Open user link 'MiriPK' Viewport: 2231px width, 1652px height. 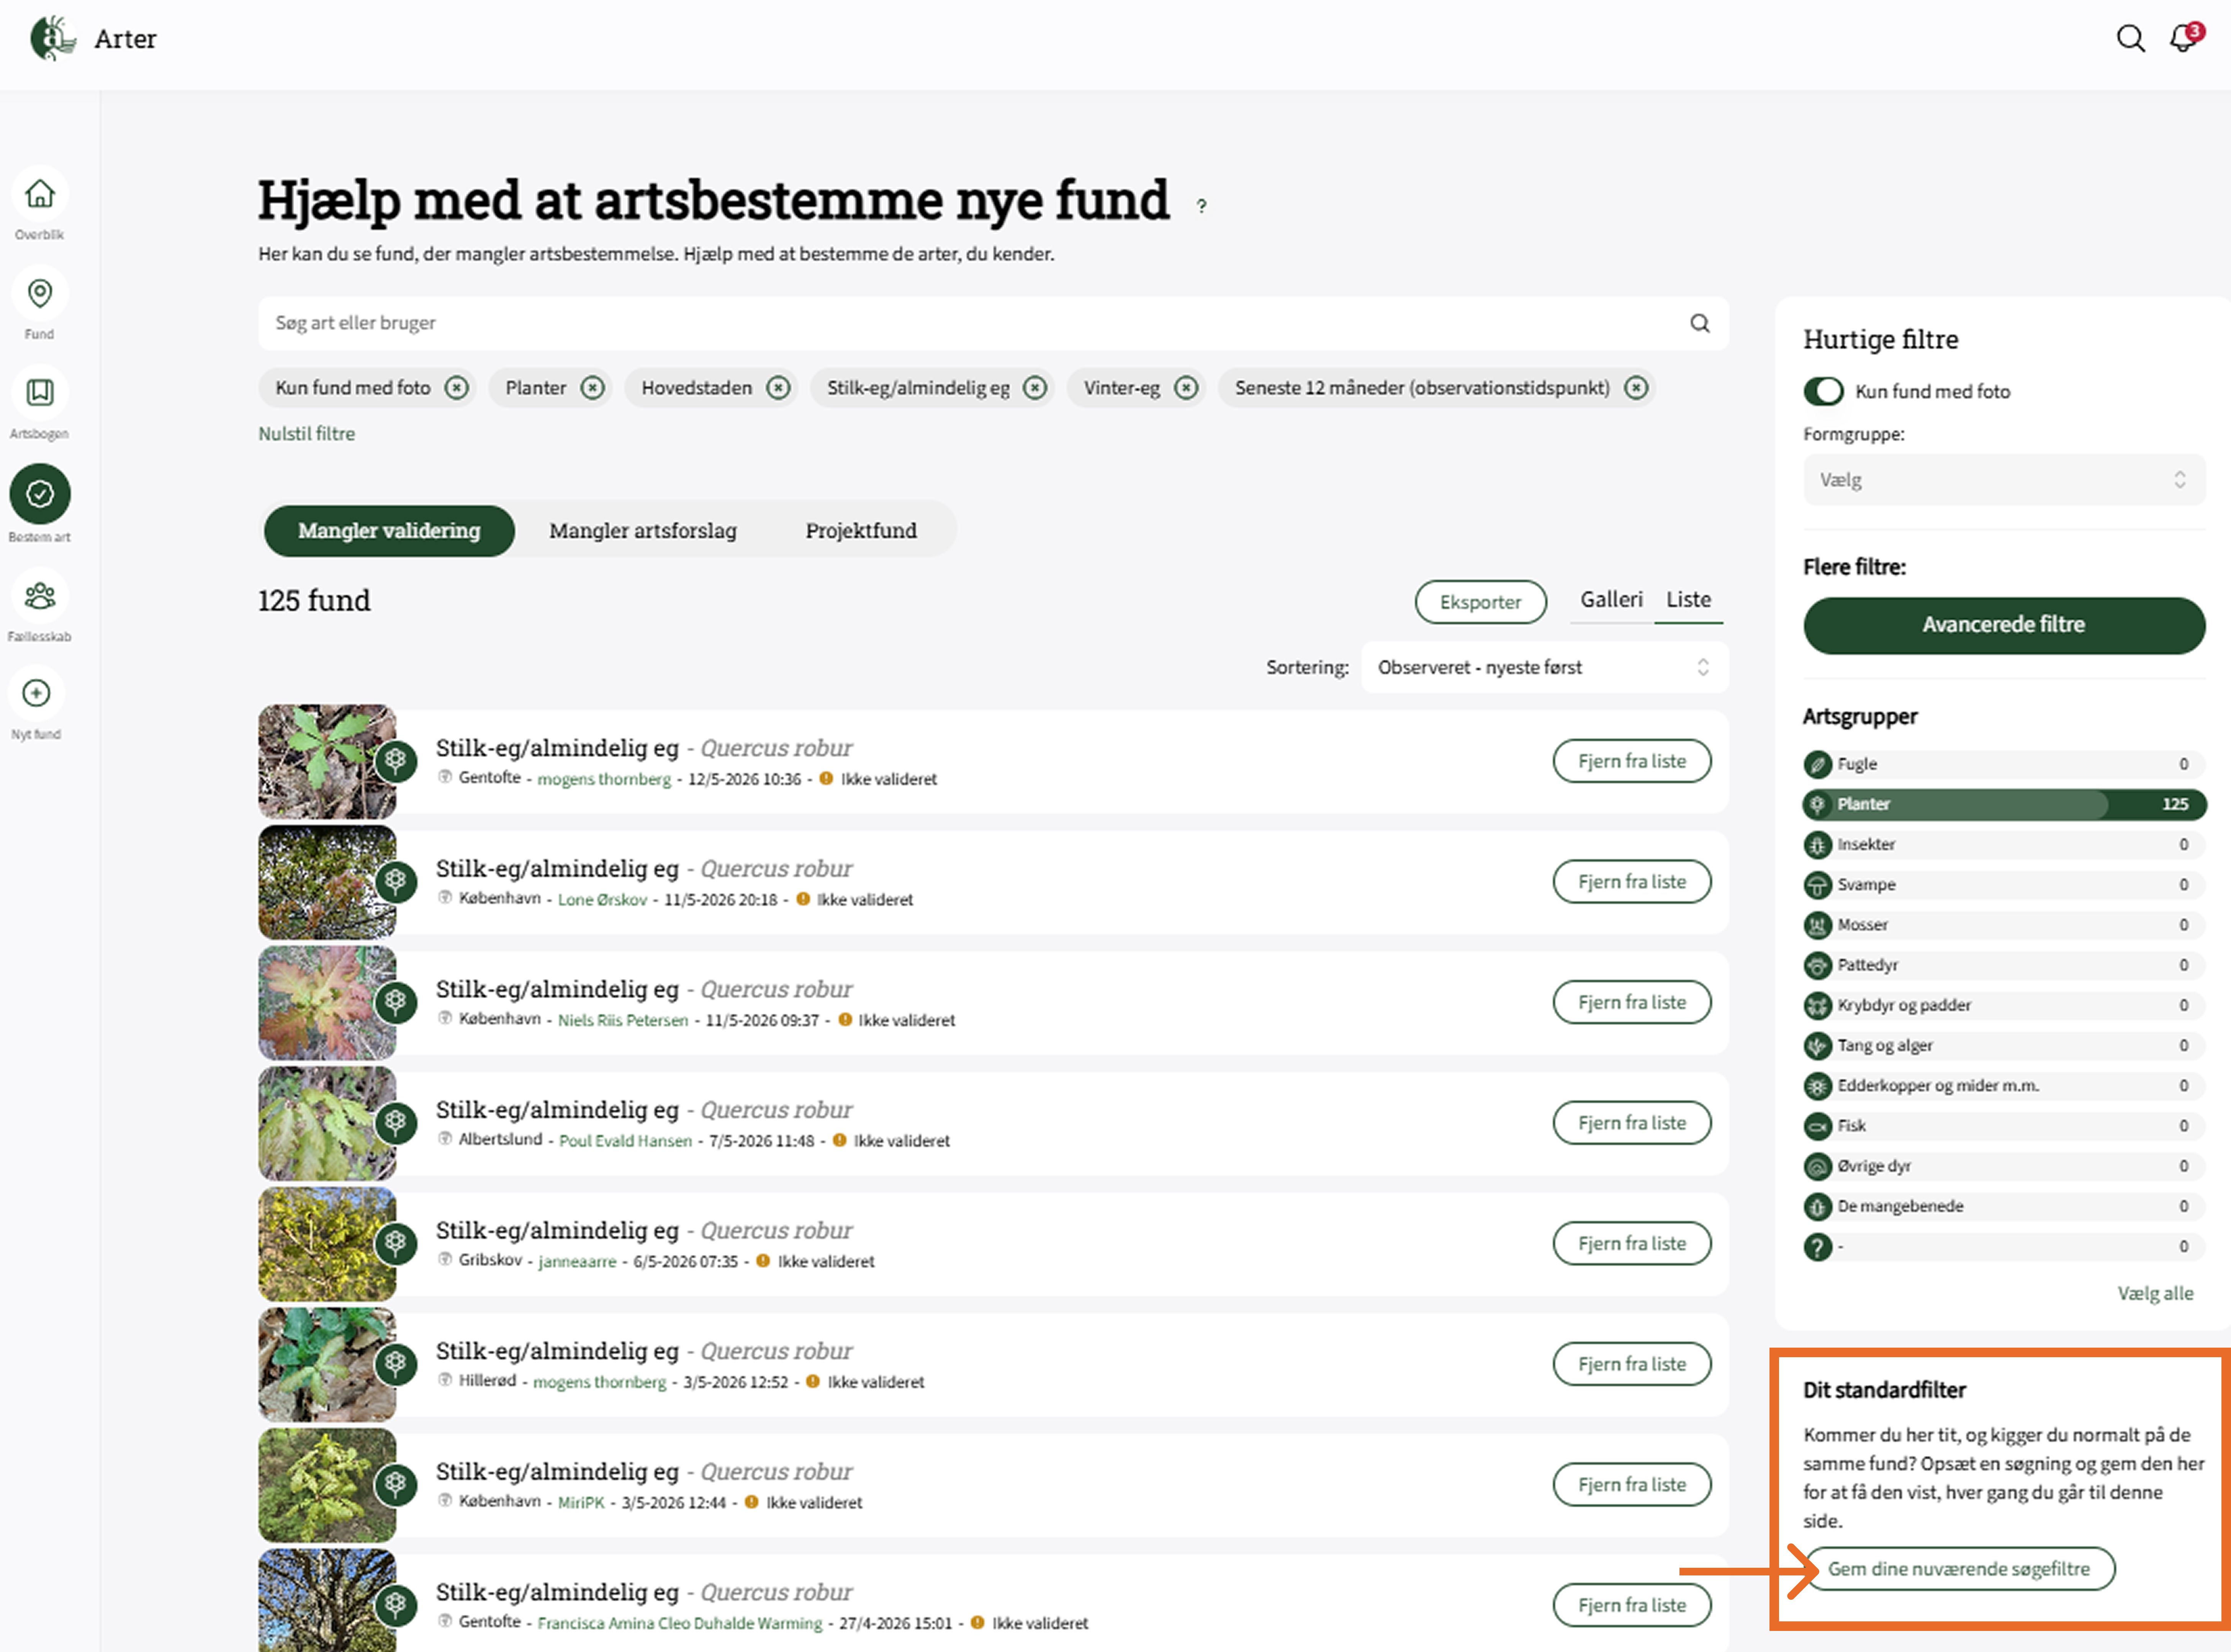pyautogui.click(x=581, y=1503)
